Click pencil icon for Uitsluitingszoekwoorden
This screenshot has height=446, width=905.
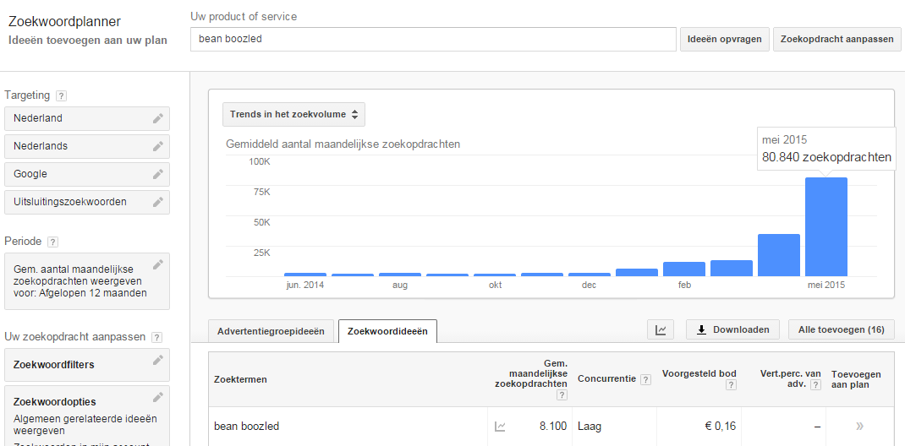[157, 202]
